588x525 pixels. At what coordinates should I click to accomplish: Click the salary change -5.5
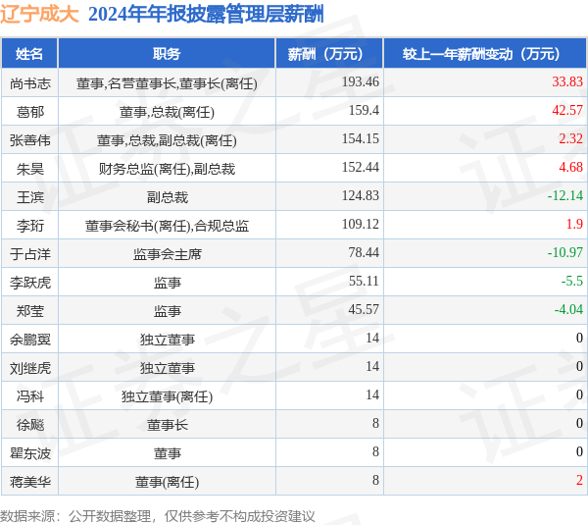pos(572,281)
